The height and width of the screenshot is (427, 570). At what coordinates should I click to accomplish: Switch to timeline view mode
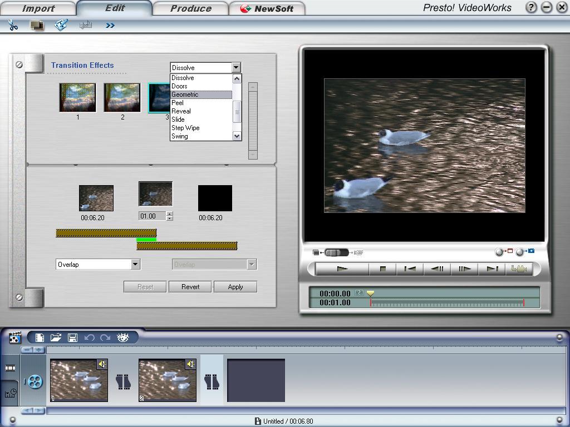10,393
